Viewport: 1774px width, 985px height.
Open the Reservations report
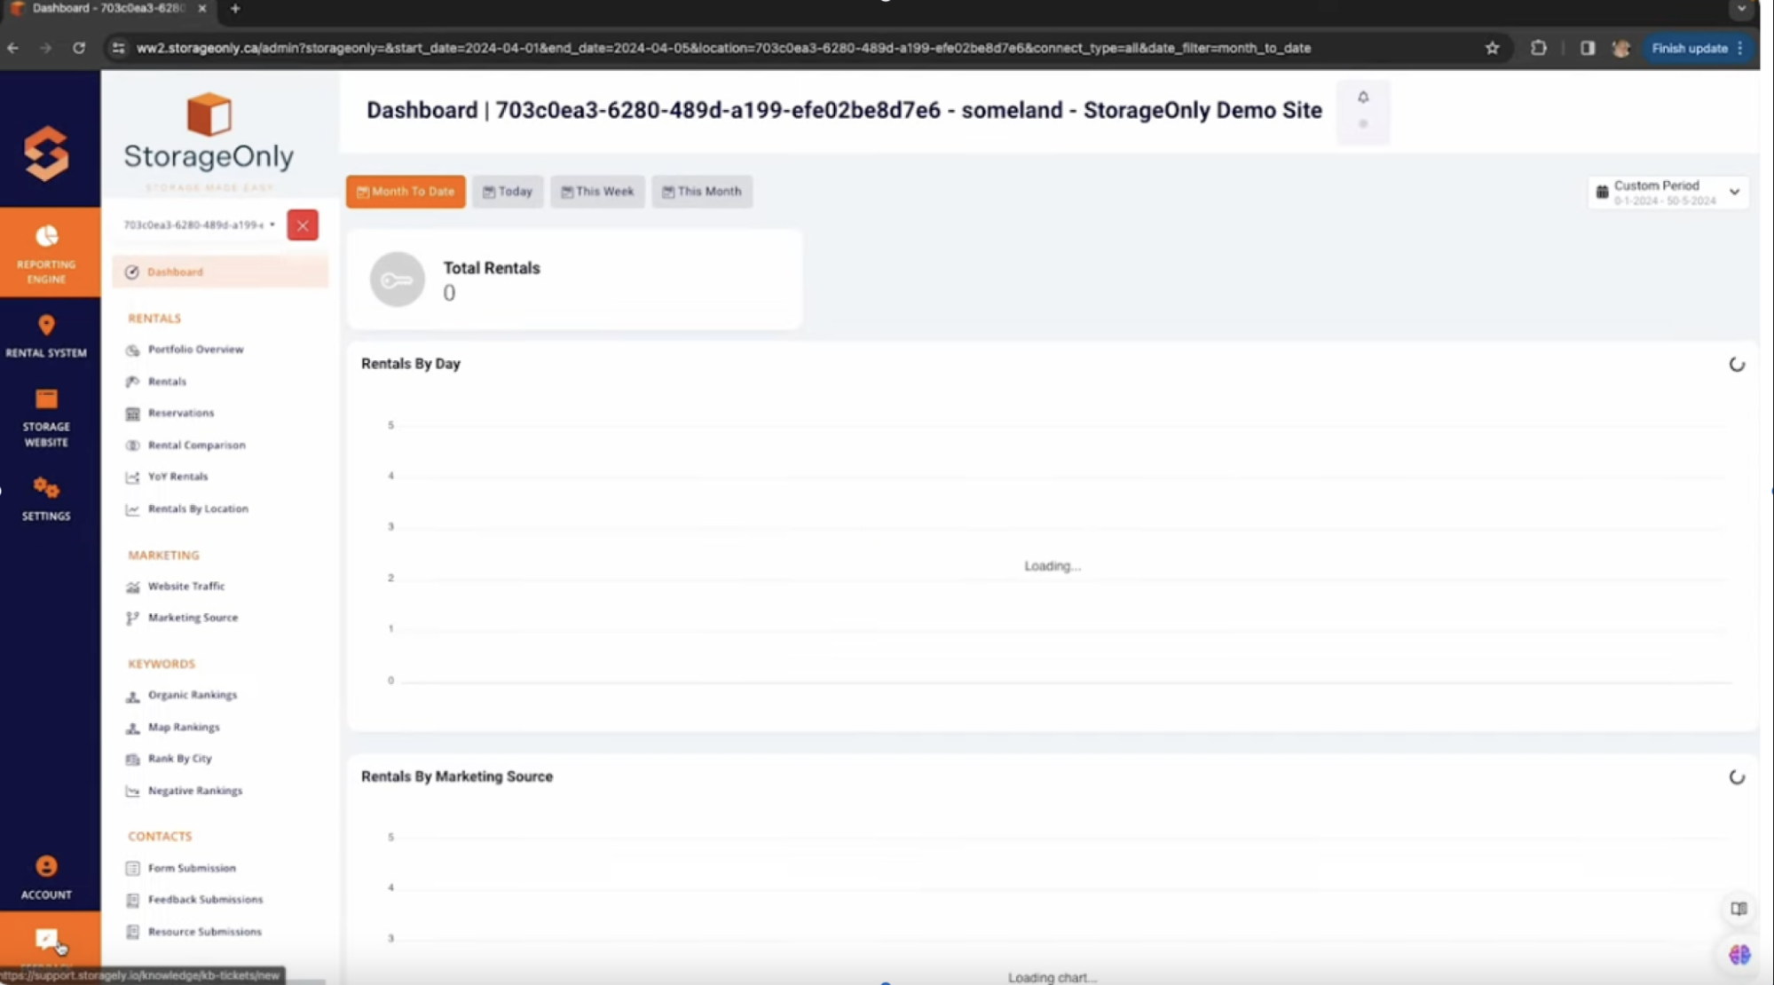[180, 414]
